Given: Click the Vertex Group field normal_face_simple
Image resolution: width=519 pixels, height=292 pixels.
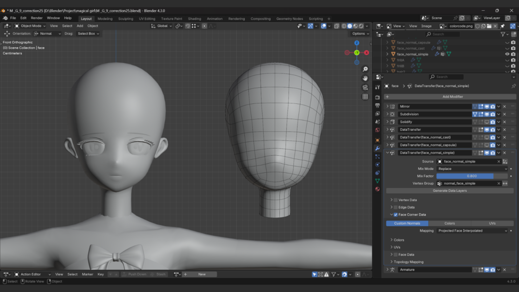Looking at the screenshot, I should tap(465, 184).
